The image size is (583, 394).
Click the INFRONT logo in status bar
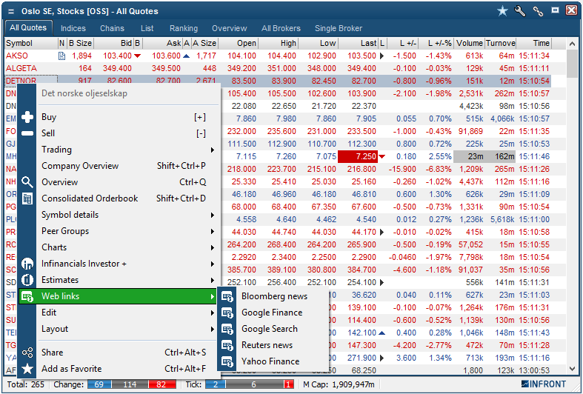pos(544,384)
